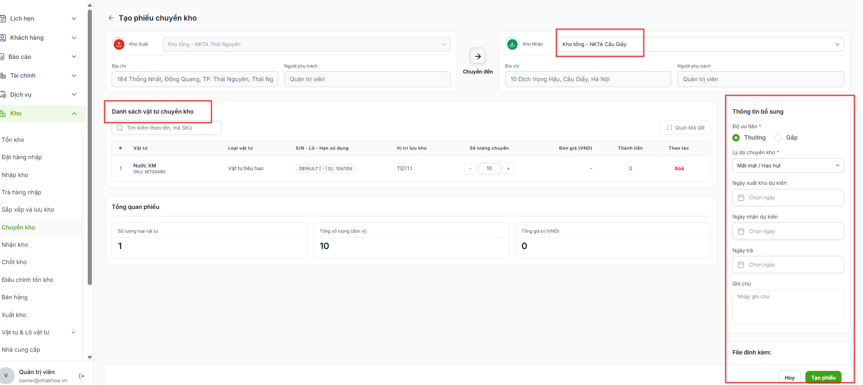Image resolution: width=863 pixels, height=385 pixels.
Task: Click the calendar icon in Ngày trả
Action: (741, 265)
